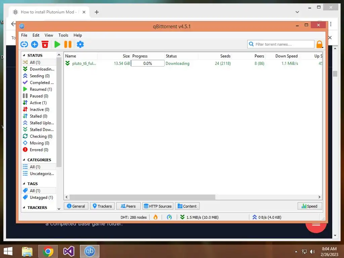Image resolution: width=344 pixels, height=258 pixels.
Task: Select the Downloading status filter
Action: coord(39,69)
